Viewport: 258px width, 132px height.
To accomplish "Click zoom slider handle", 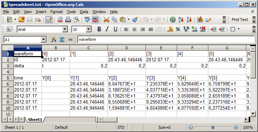I will click(x=213, y=127).
